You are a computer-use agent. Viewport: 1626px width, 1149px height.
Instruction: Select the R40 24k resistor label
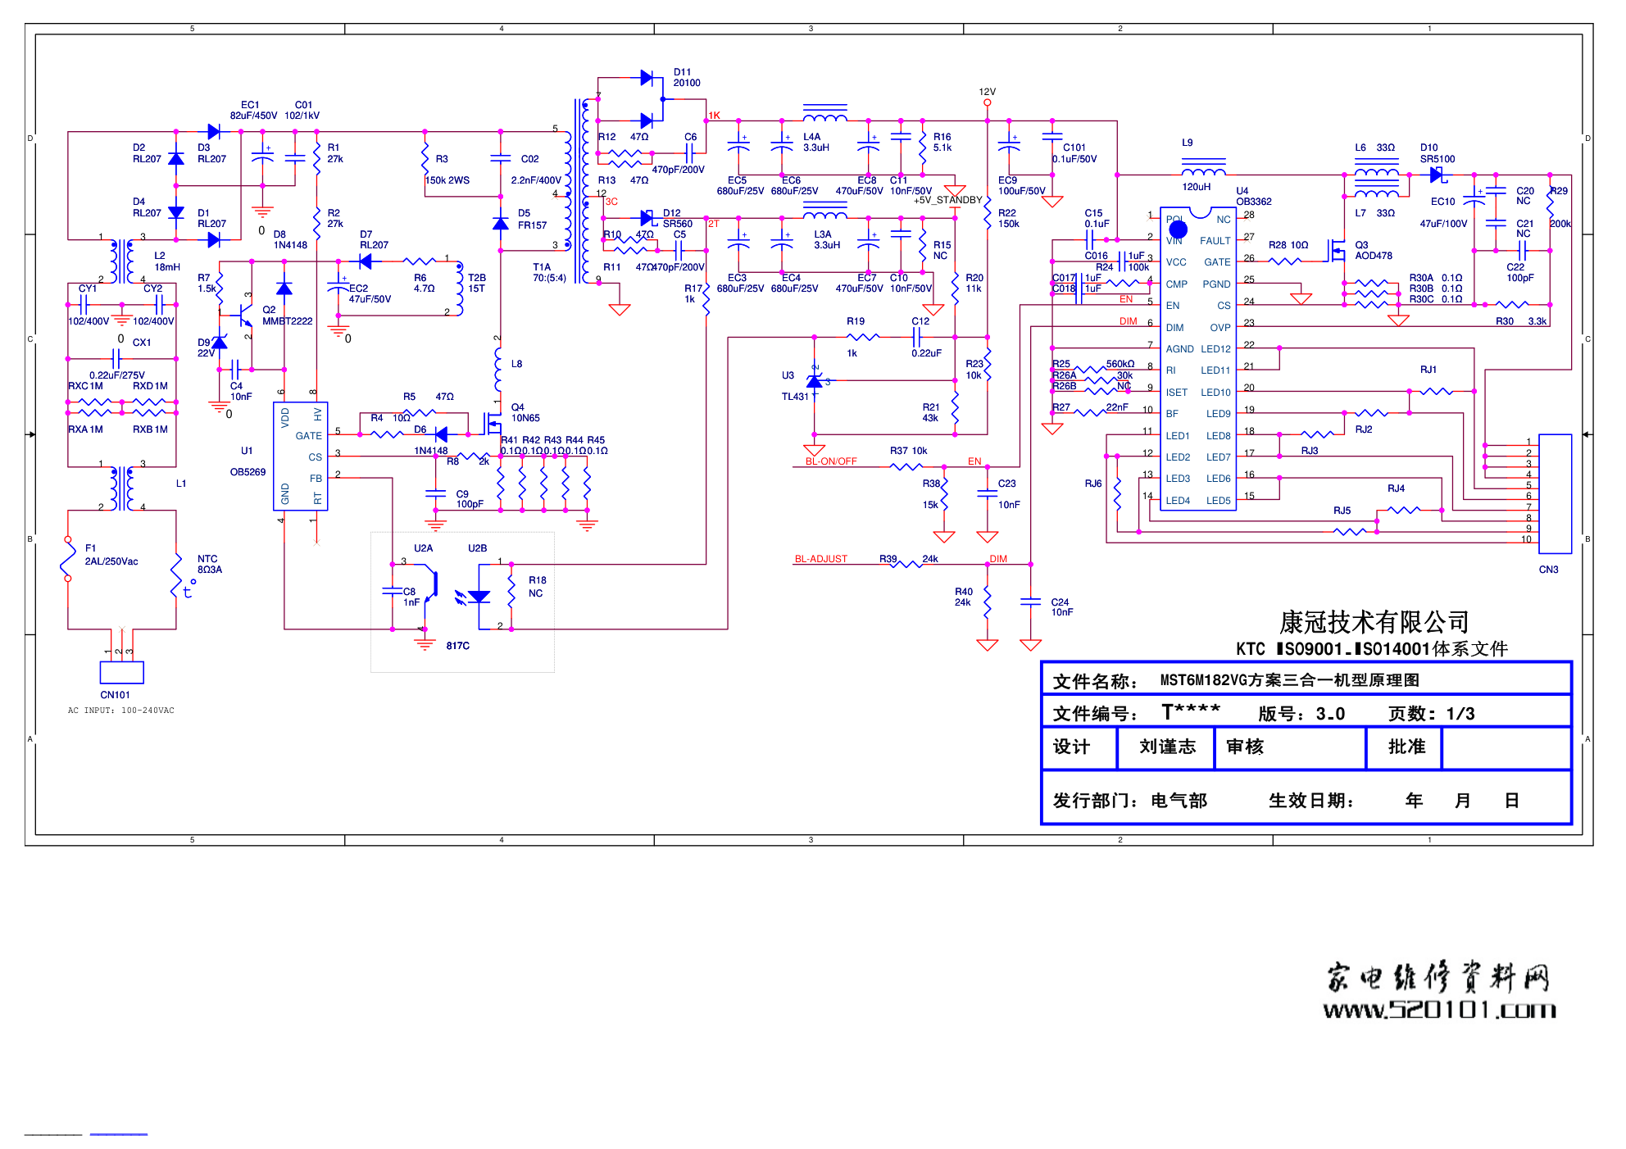point(964,597)
